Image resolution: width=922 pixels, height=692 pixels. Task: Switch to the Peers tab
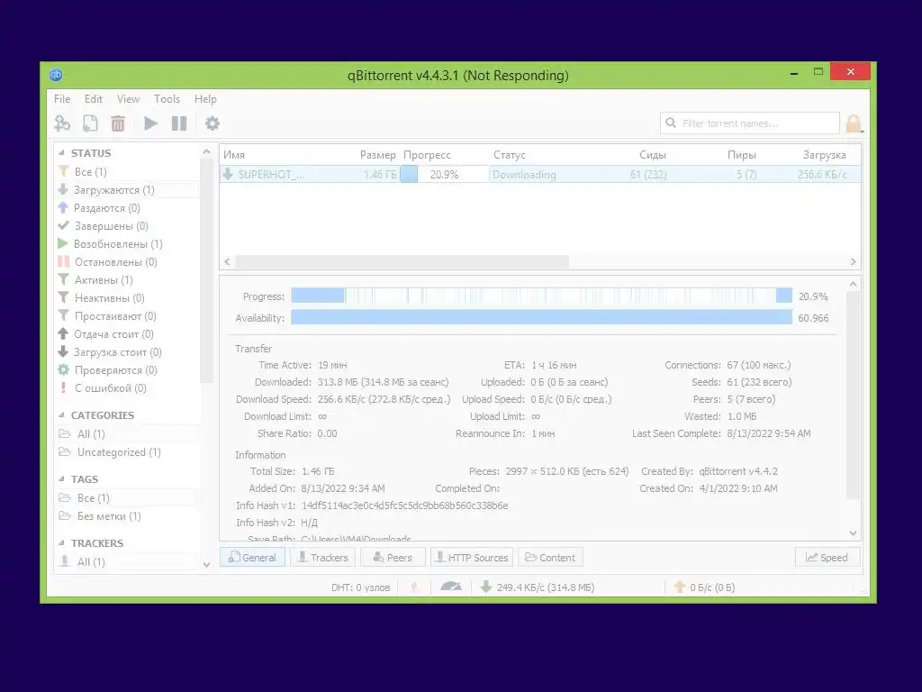(x=393, y=557)
